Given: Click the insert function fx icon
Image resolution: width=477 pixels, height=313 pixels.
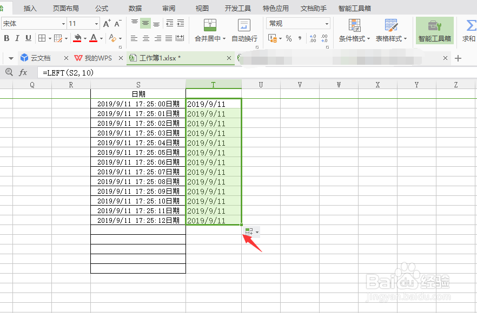Looking at the screenshot, I should 23,72.
